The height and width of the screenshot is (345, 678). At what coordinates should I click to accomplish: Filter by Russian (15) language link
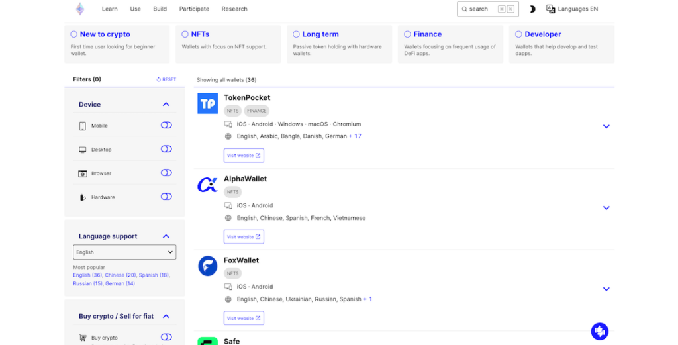click(88, 283)
